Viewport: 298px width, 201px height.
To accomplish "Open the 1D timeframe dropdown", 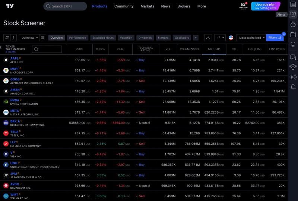I will tap(220, 38).
